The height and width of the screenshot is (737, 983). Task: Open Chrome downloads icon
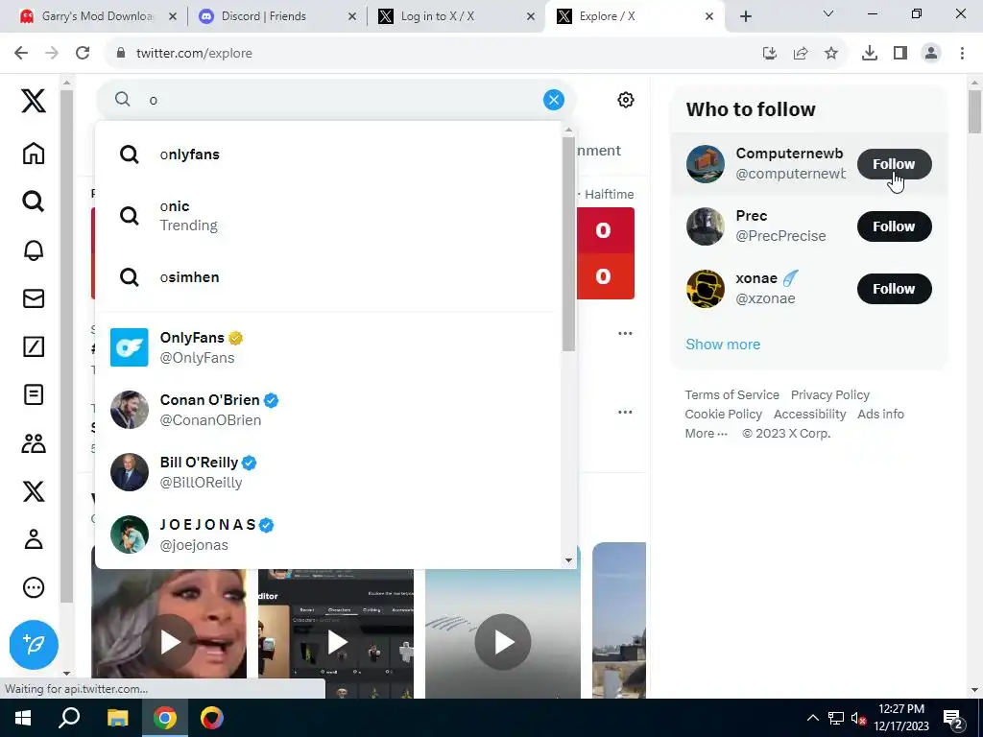click(870, 54)
